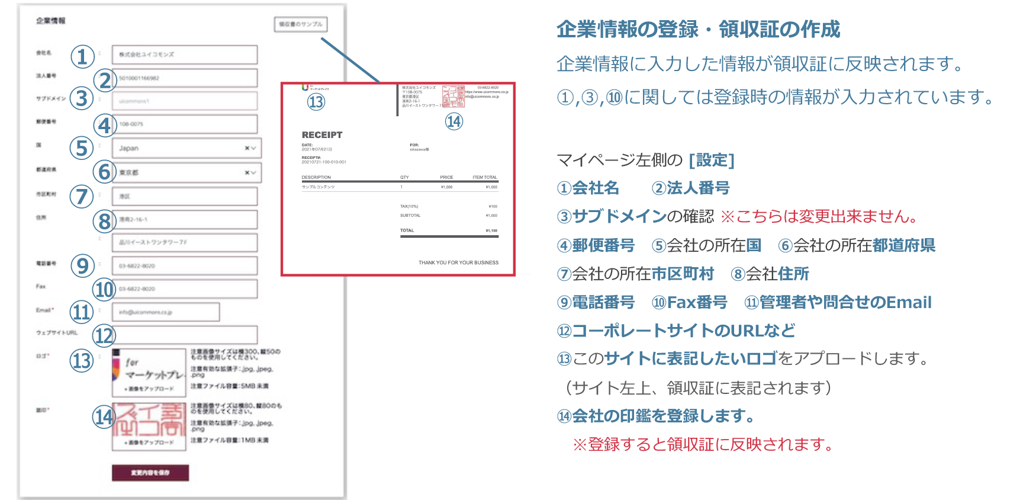This screenshot has width=1010, height=500.
Task: Click the red seal stamp on receipt sample
Action: coord(453,96)
